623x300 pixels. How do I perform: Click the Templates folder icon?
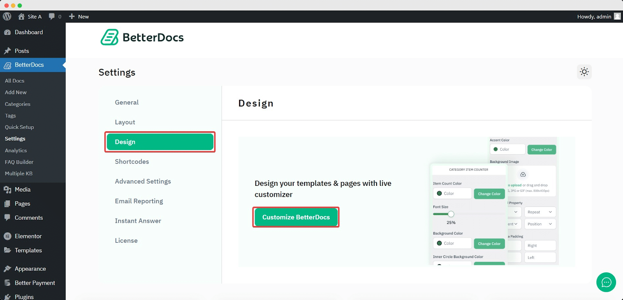(7, 250)
